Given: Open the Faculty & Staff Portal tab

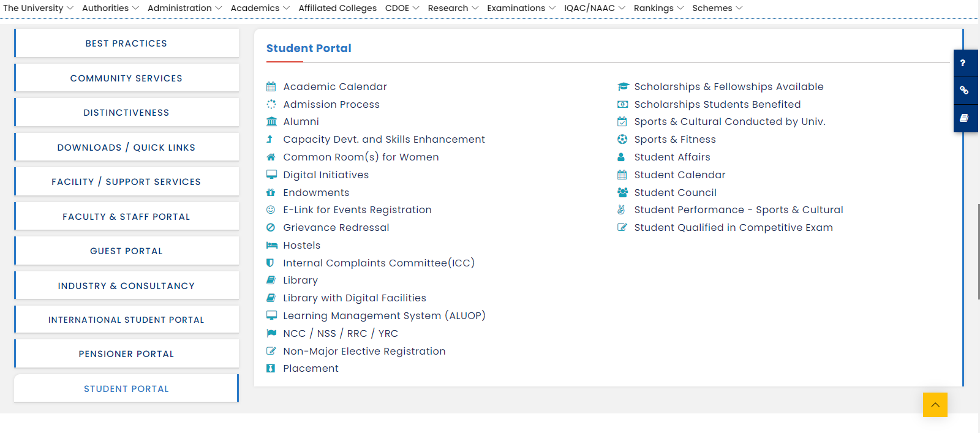Looking at the screenshot, I should (x=126, y=217).
